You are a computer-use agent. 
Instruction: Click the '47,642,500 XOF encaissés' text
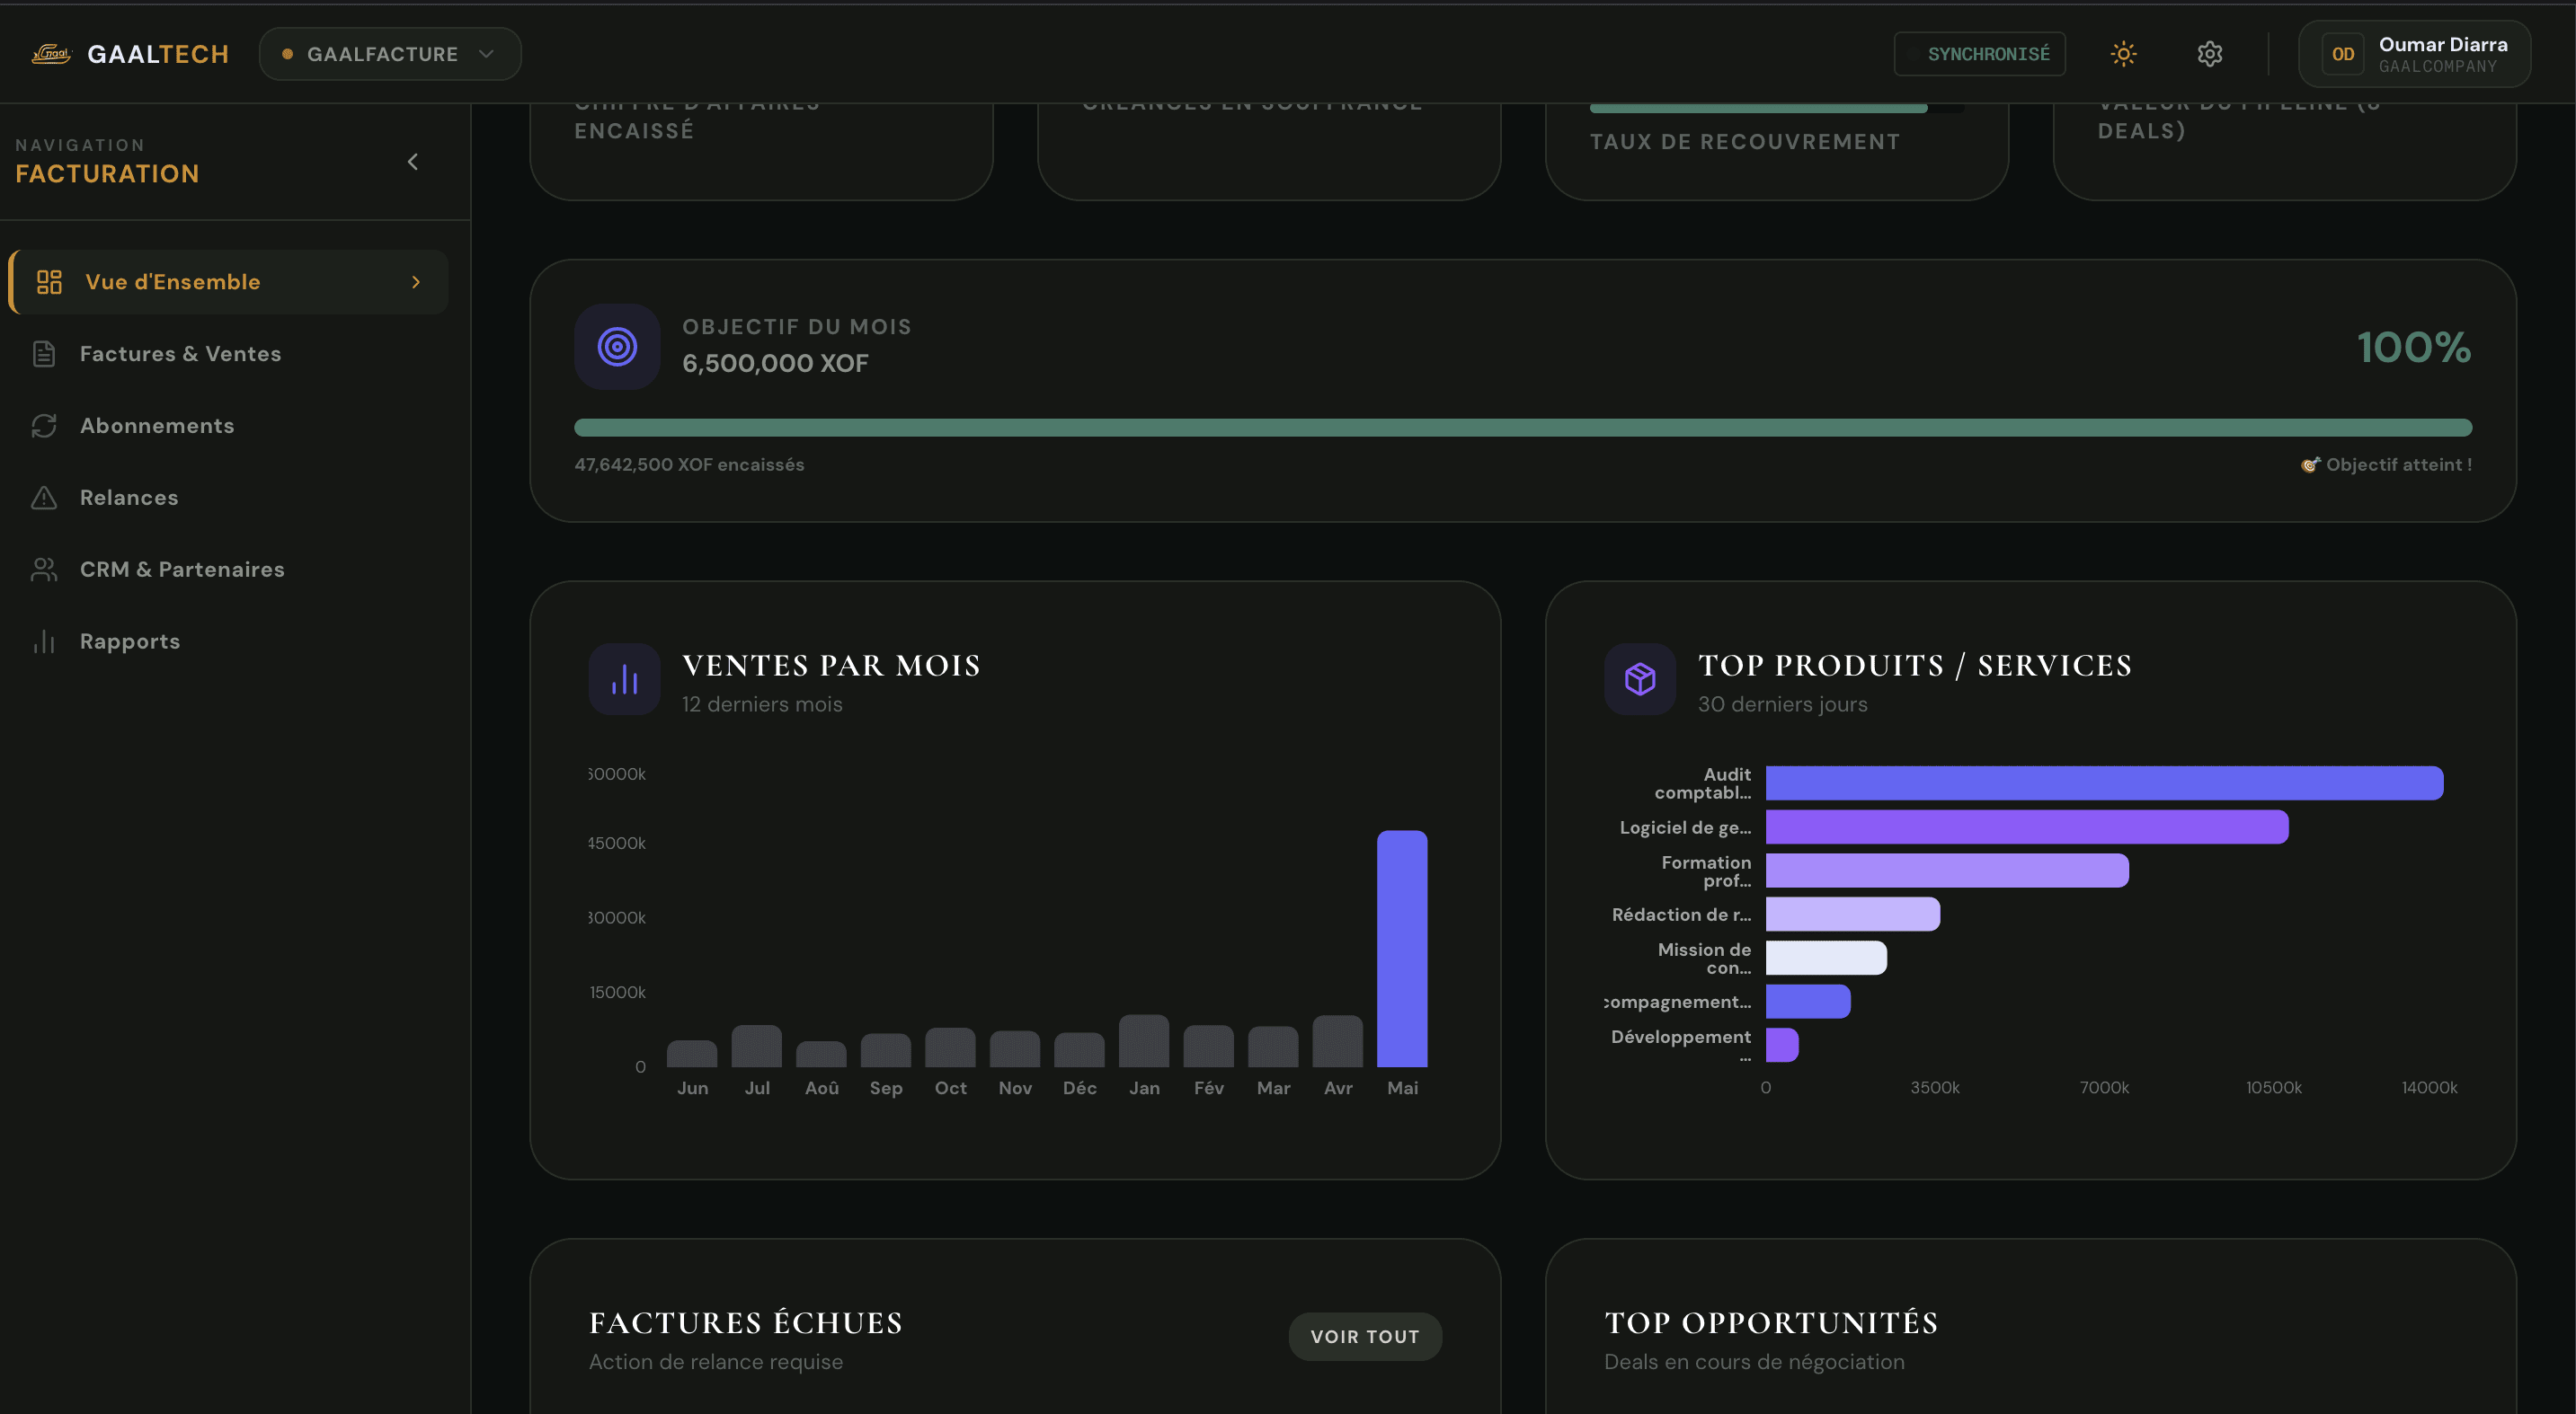tap(689, 464)
